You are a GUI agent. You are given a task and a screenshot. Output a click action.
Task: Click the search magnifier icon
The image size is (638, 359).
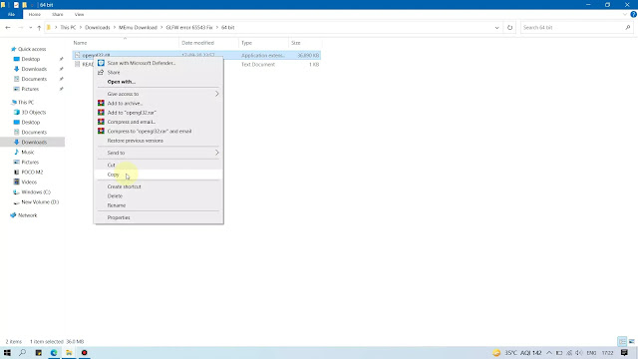click(x=628, y=28)
